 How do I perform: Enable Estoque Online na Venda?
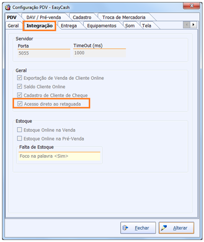coord(20,130)
